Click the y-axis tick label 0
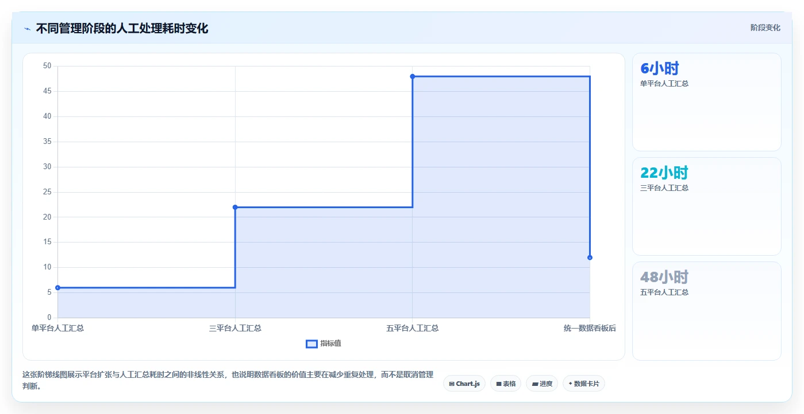The height and width of the screenshot is (414, 804). point(49,318)
